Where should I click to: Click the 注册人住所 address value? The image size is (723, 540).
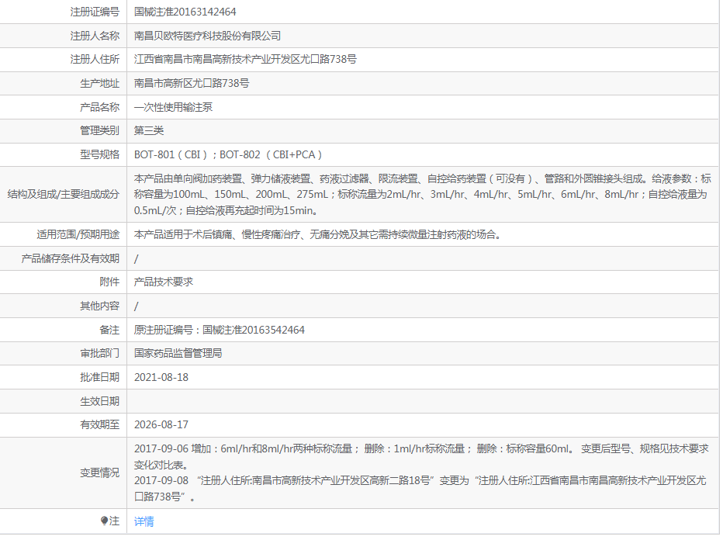point(245,60)
